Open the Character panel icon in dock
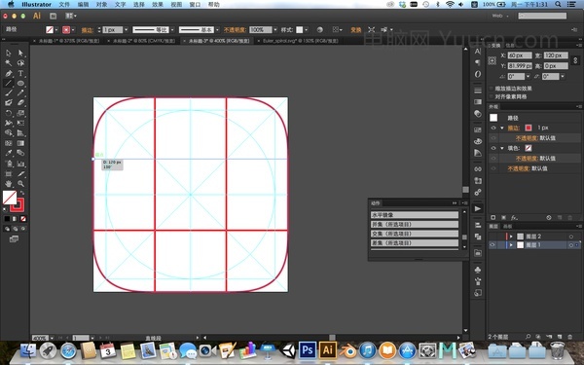 [478, 52]
